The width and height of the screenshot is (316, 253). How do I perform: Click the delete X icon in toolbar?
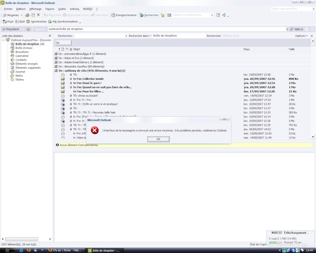tap(39, 15)
